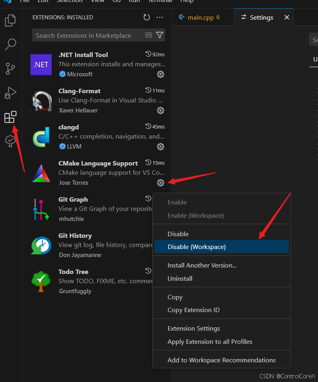The height and width of the screenshot is (382, 318).
Task: Click the Git Graph extension logo
Action: (41, 210)
